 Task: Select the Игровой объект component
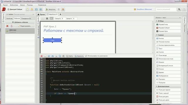click(x=168, y=28)
